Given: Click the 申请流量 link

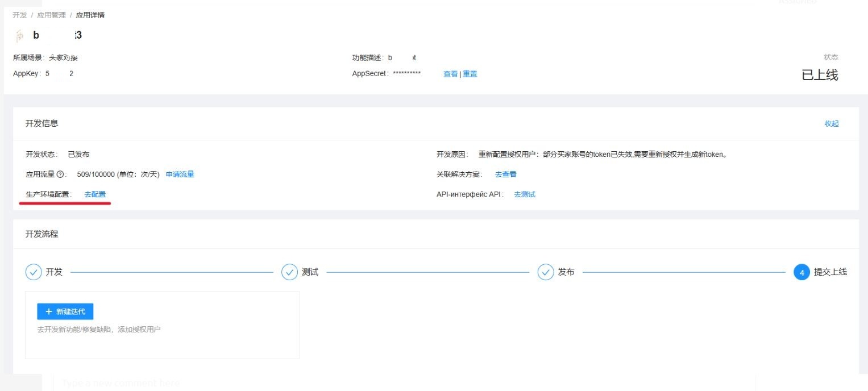Looking at the screenshot, I should (x=180, y=174).
